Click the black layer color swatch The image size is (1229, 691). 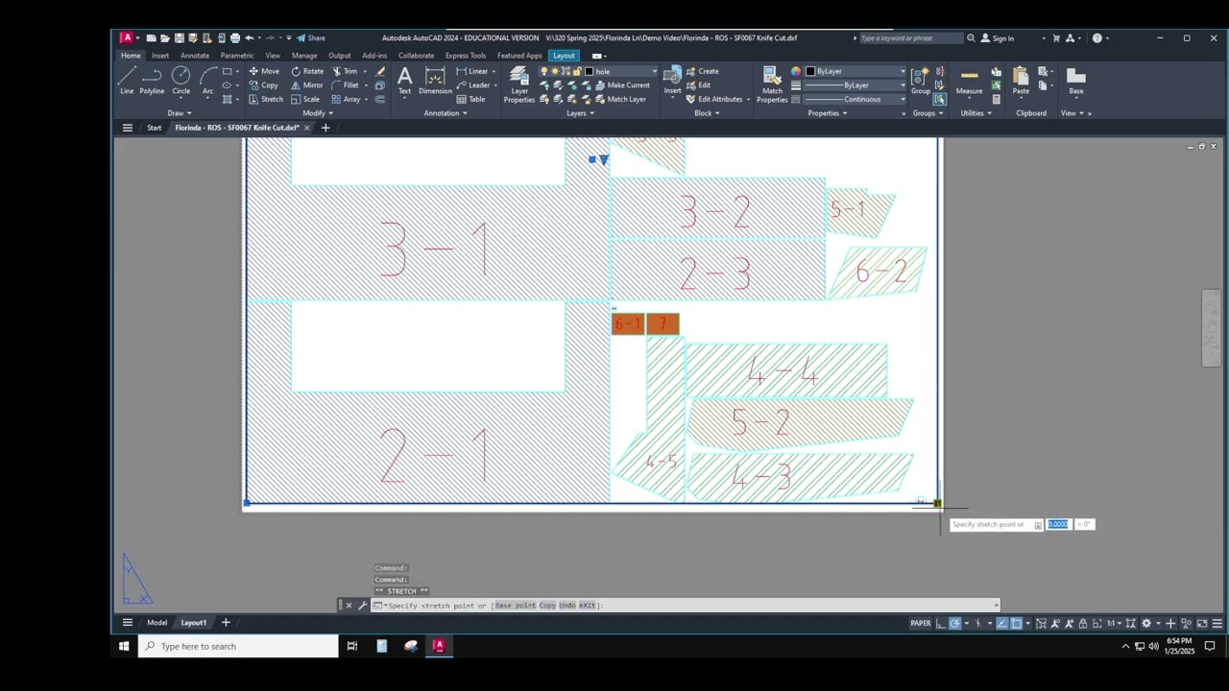click(x=590, y=71)
